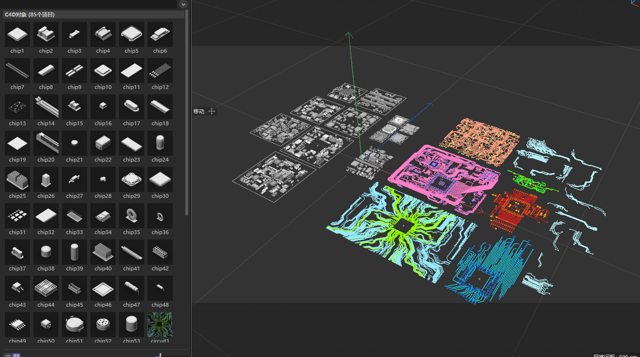The image size is (640, 357).
Task: Select the chip7 pin strip thumbnail
Action: coord(17,71)
